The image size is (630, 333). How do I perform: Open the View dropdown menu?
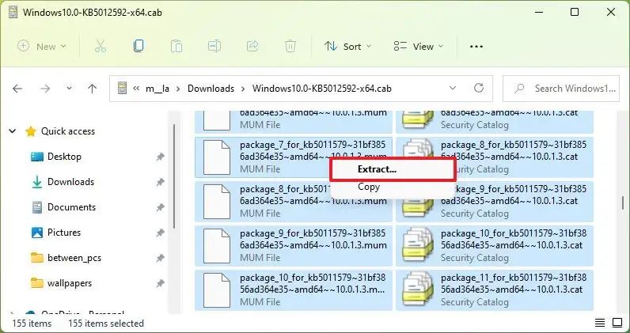click(x=419, y=47)
